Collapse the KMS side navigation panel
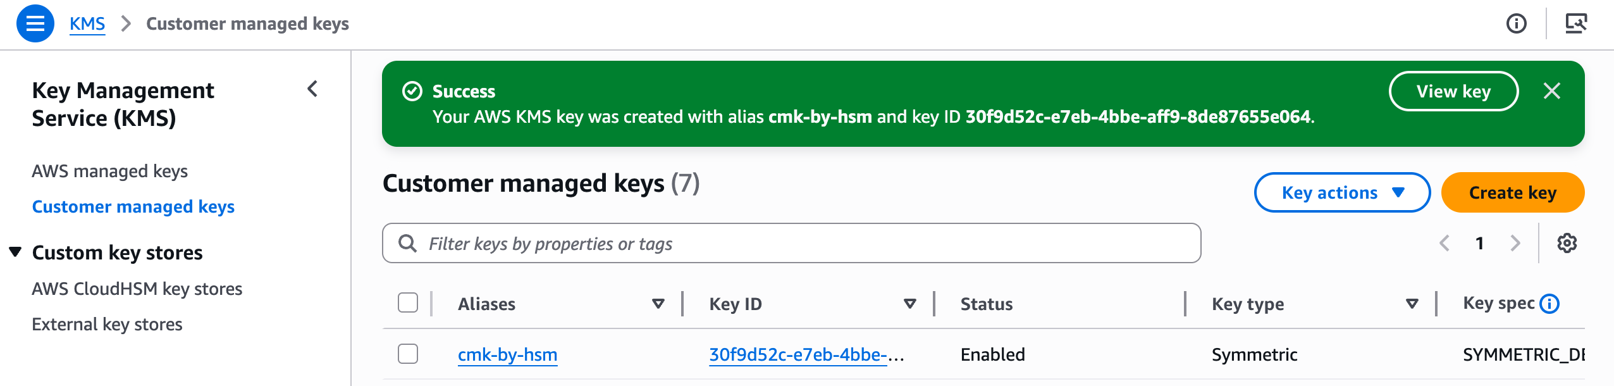This screenshot has height=386, width=1614. click(x=312, y=89)
